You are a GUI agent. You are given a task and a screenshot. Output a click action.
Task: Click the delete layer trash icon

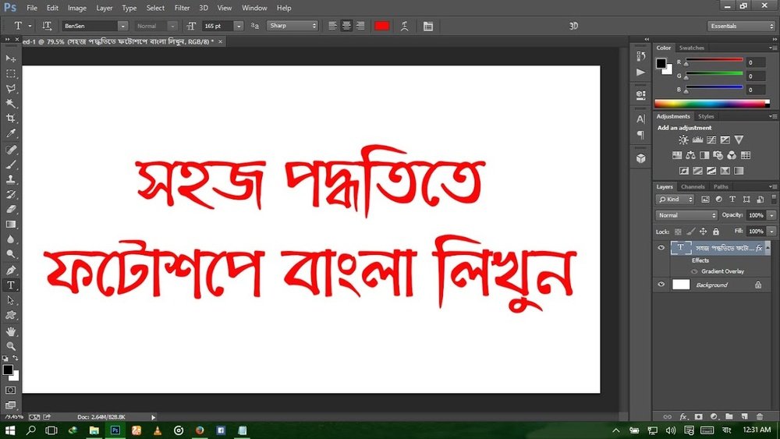coord(759,416)
